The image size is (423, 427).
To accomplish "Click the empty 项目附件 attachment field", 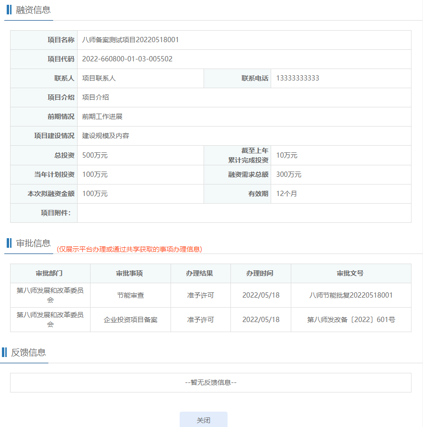I will click(x=243, y=213).
